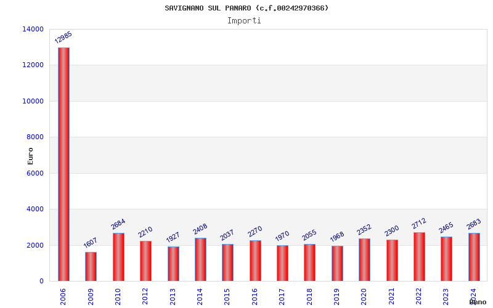The height and width of the screenshot is (308, 493).
Task: Select the bar for year 2022
Action: point(420,257)
